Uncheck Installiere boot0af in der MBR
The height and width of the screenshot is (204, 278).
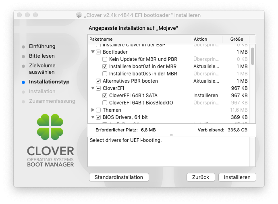(105, 67)
